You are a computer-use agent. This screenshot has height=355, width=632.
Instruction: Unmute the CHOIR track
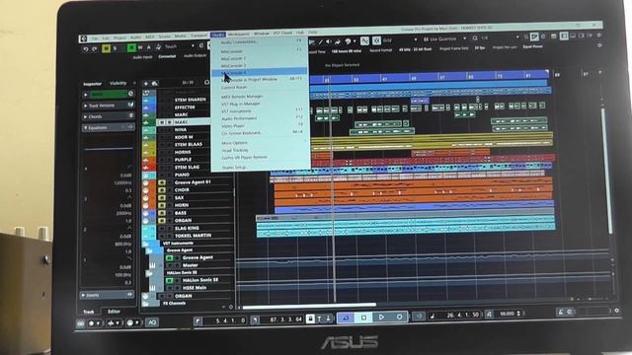pos(162,190)
